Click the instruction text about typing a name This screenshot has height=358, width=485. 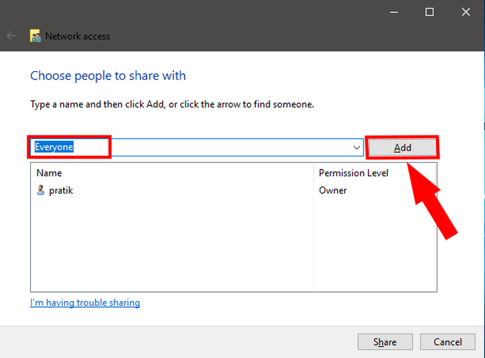(172, 104)
